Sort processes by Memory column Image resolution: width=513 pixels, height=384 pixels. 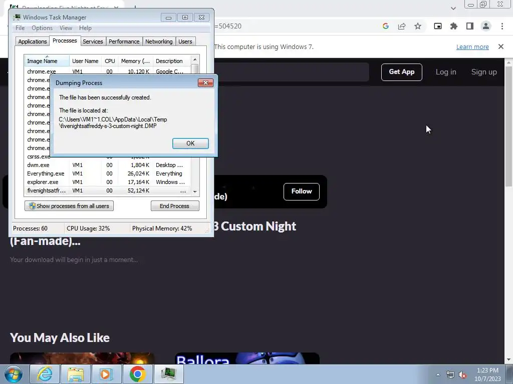pos(135,60)
